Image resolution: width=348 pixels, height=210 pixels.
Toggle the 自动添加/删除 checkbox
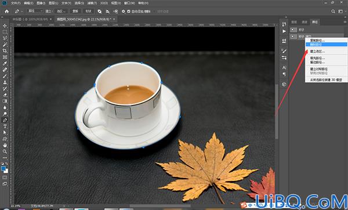coord(129,12)
